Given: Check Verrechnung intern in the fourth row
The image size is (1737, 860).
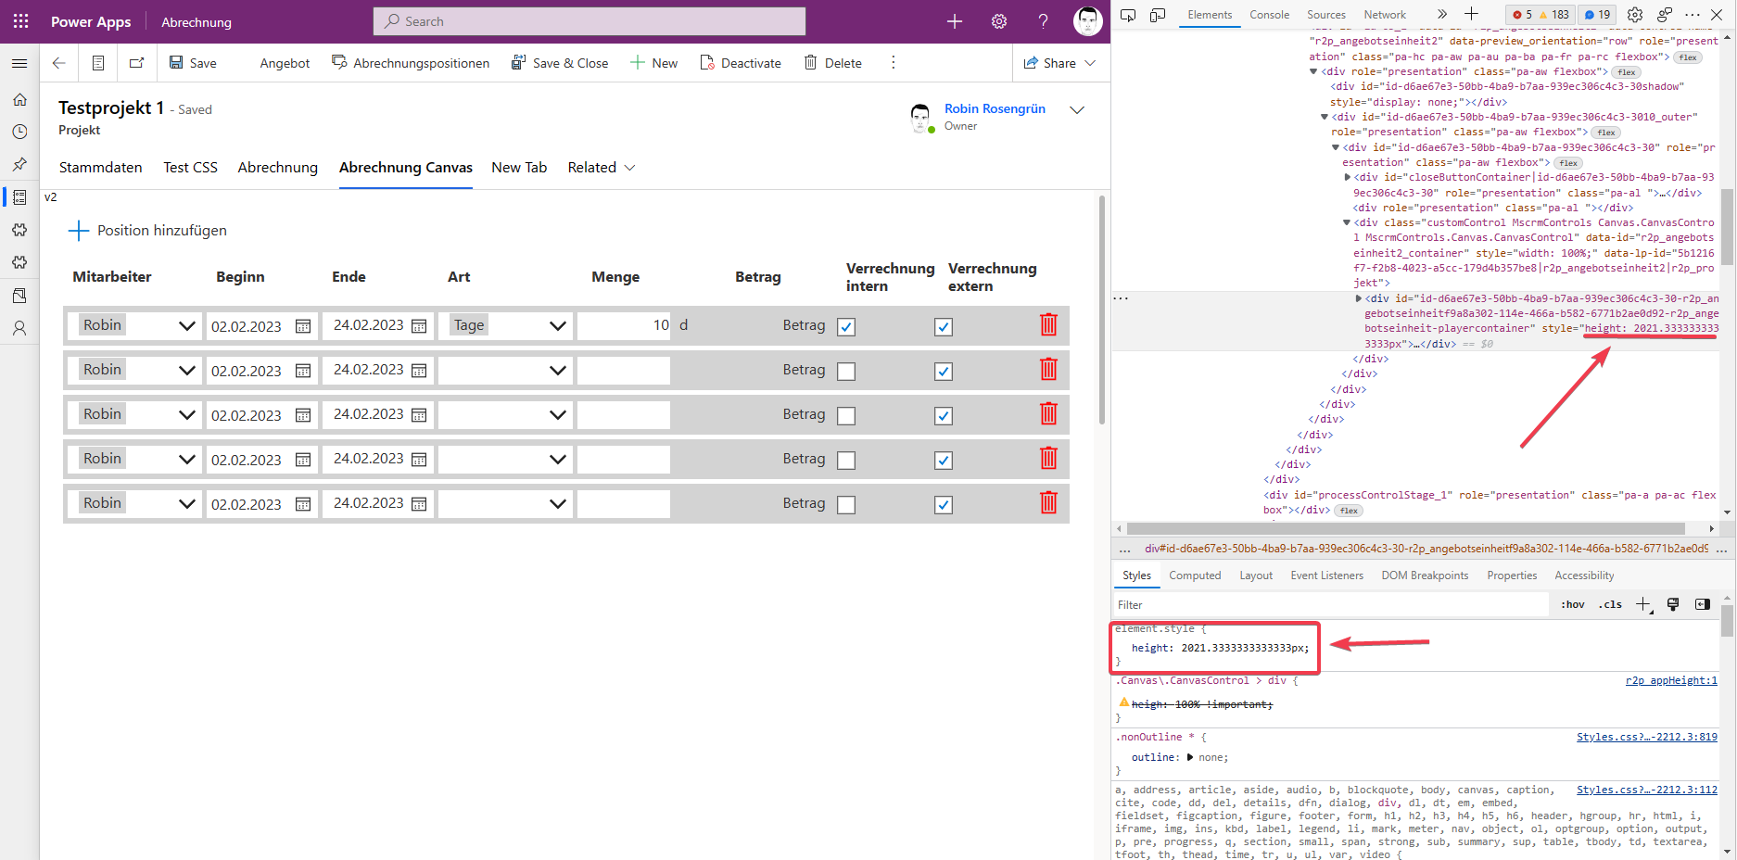Looking at the screenshot, I should [846, 460].
